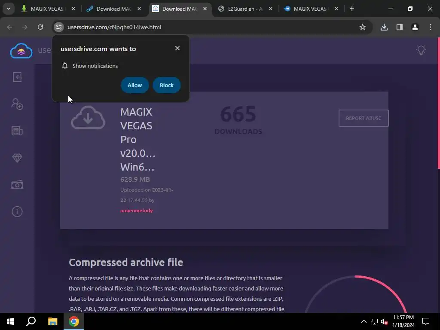Open Chrome side panel
This screenshot has height=330, width=440.
400,27
